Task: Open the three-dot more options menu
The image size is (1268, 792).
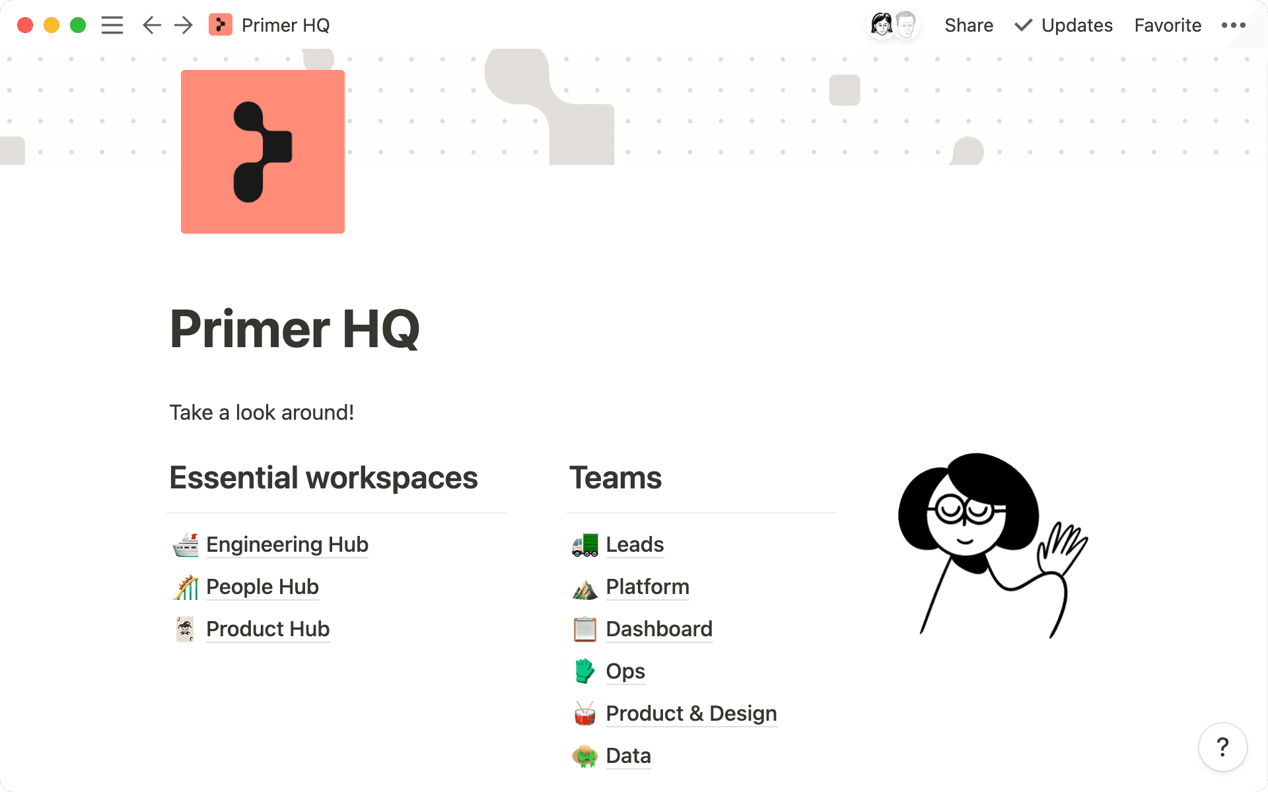Action: (1233, 25)
